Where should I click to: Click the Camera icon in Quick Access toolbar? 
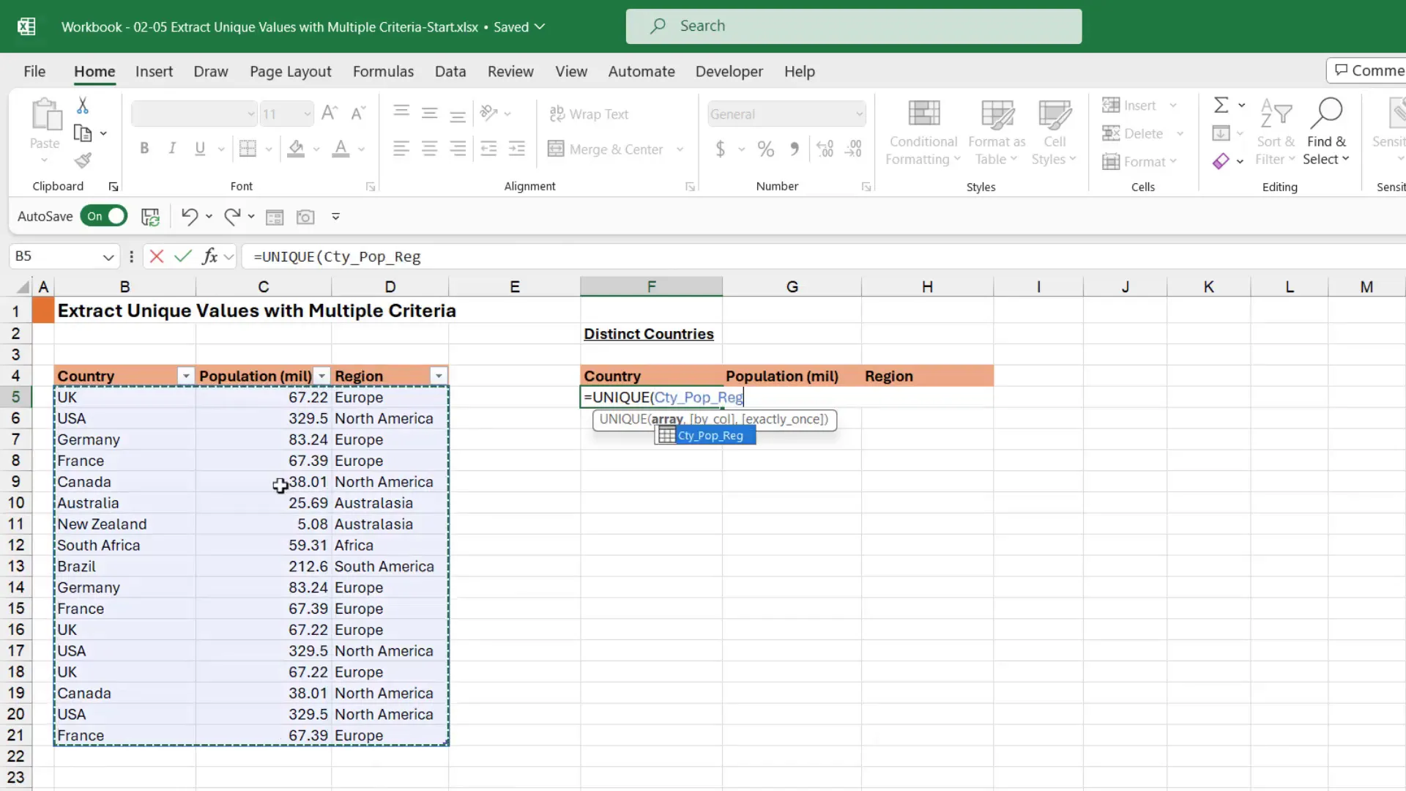tap(305, 217)
